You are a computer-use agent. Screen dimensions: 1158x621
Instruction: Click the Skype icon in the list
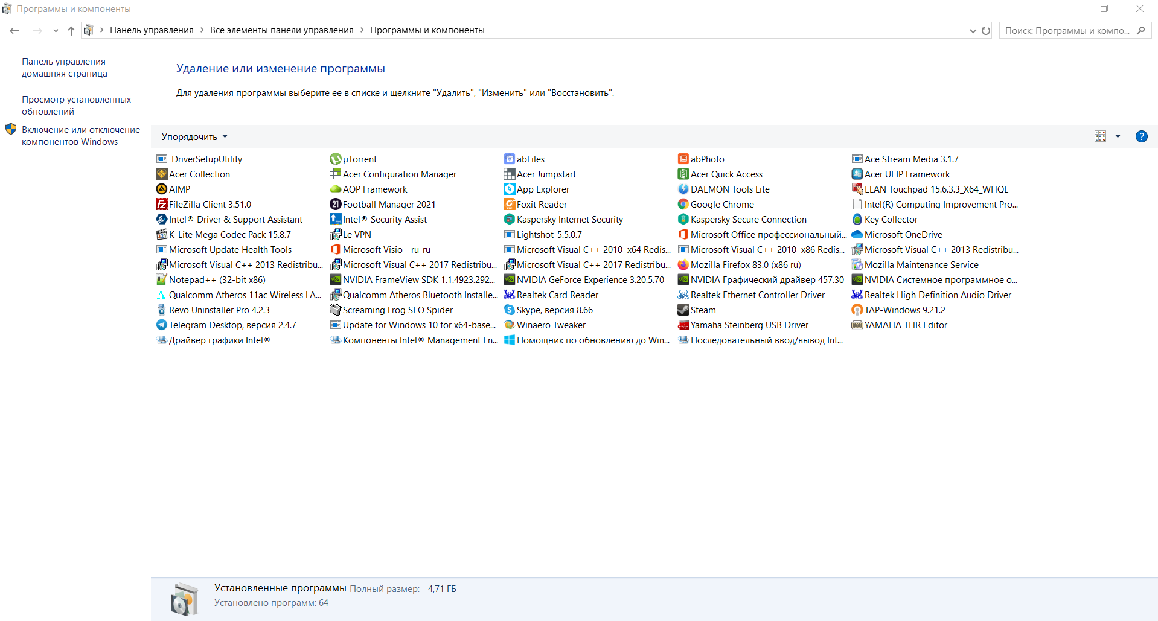(510, 310)
